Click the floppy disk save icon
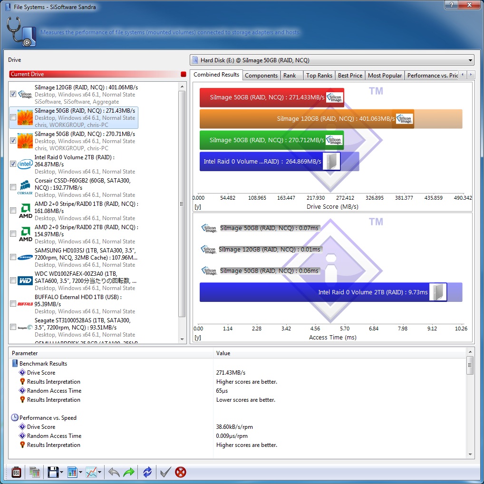 (x=53, y=472)
